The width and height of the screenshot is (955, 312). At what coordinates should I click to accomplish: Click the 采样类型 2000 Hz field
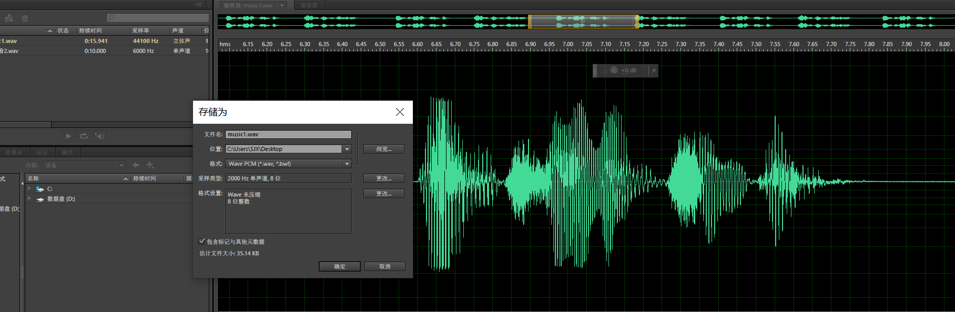click(288, 178)
